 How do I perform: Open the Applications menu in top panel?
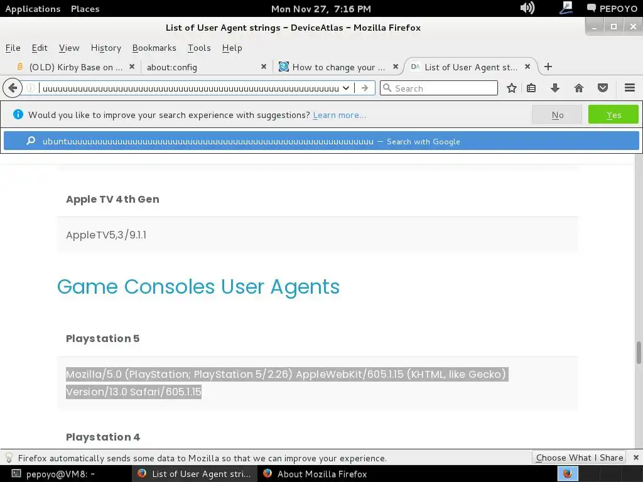33,9
